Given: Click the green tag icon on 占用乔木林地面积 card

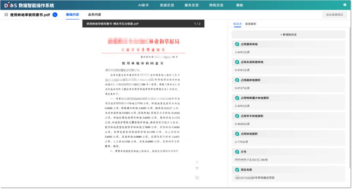Looking at the screenshot, I should tap(237, 116).
